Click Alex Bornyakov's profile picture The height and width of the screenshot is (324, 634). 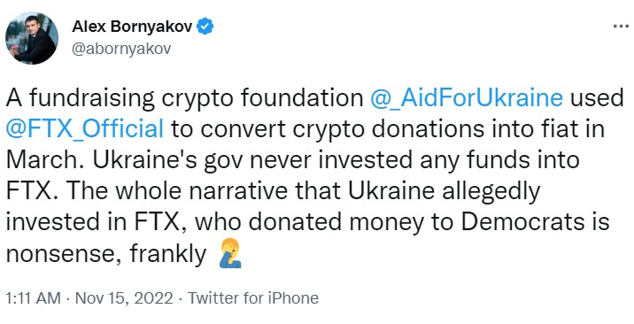pyautogui.click(x=32, y=37)
